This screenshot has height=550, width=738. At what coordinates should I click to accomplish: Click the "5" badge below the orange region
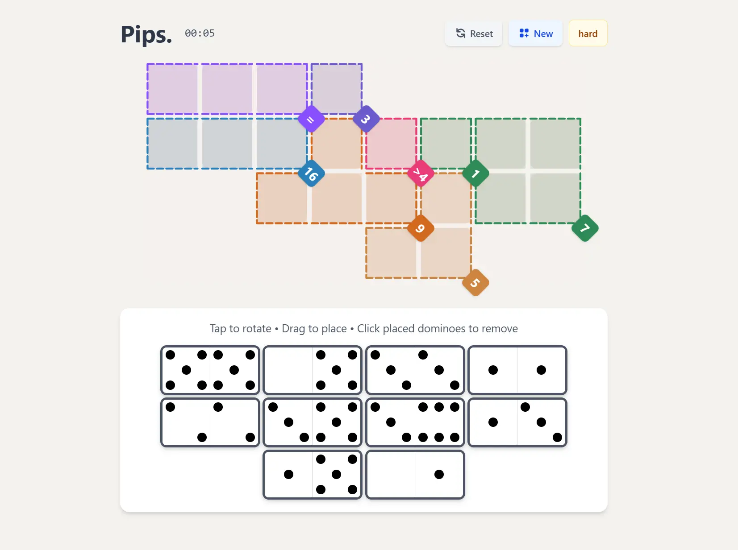(475, 283)
